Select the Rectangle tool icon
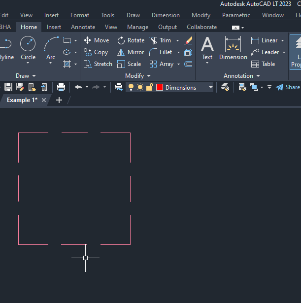This screenshot has width=301, height=303. (x=67, y=40)
